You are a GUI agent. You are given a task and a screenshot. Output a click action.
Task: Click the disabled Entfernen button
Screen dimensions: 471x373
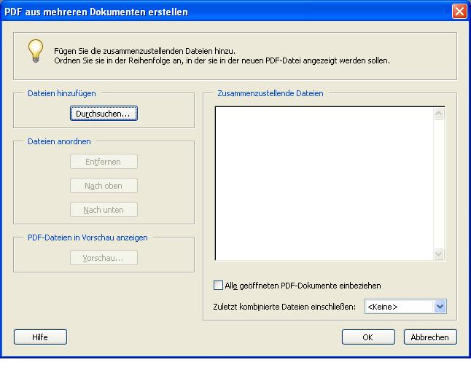point(104,162)
